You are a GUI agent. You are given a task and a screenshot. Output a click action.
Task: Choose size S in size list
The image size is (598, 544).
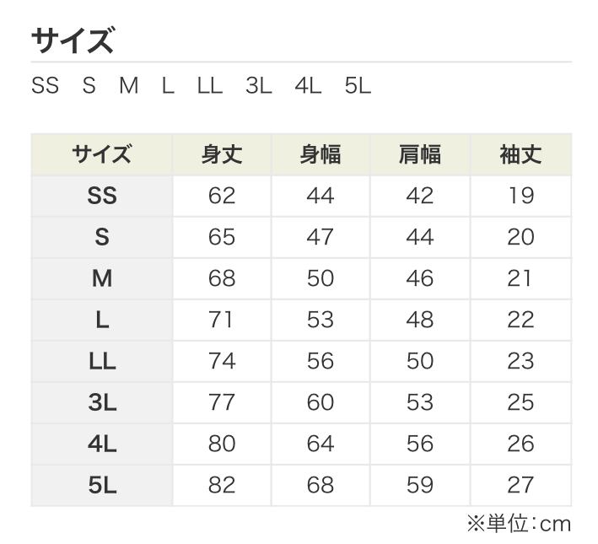click(x=89, y=86)
